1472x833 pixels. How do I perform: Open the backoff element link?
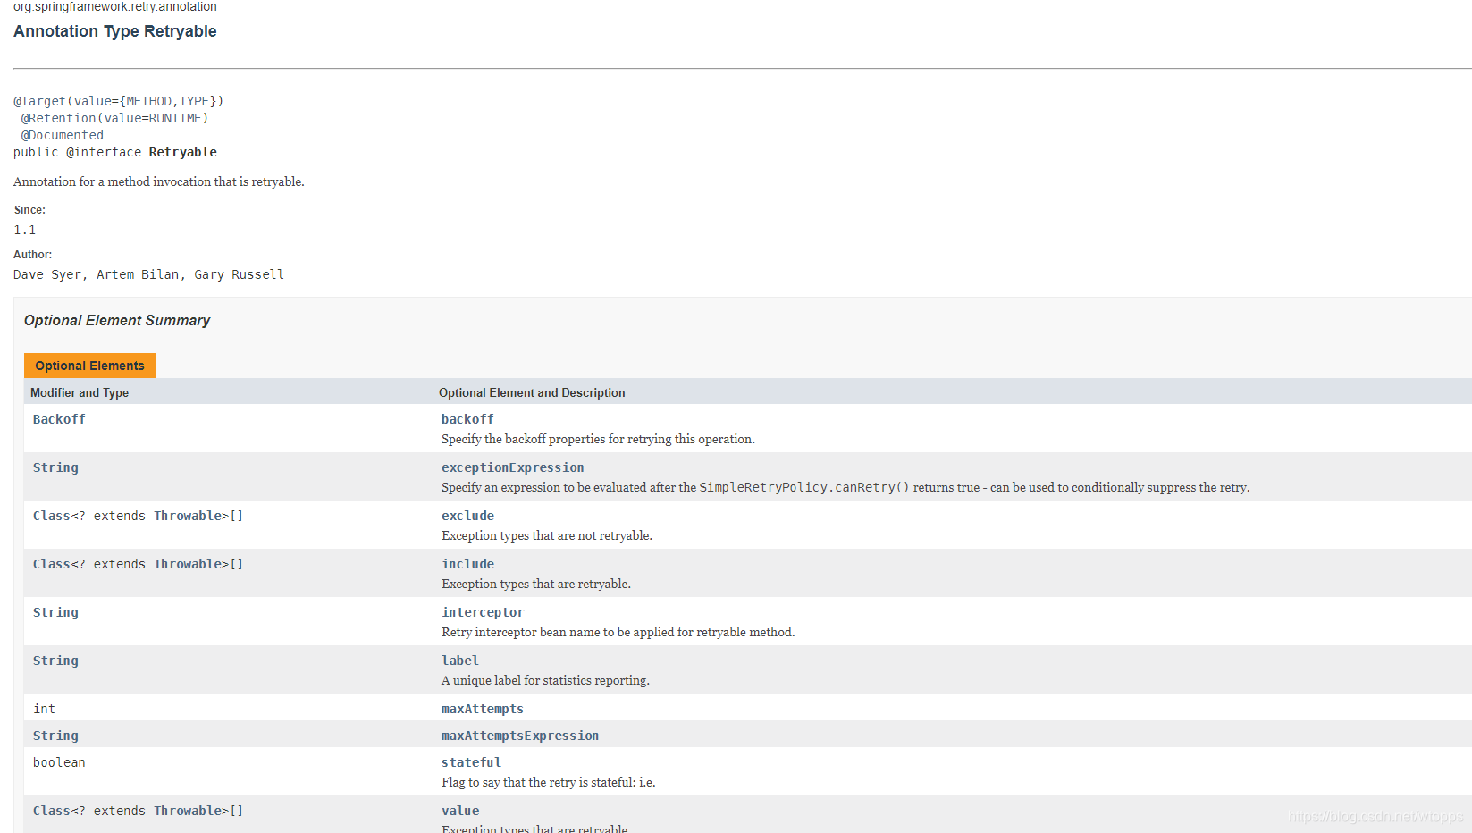tap(467, 419)
